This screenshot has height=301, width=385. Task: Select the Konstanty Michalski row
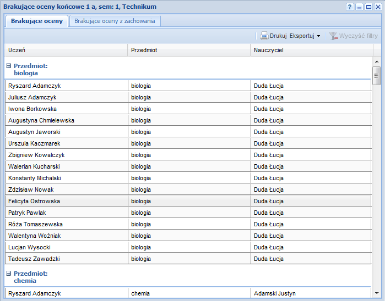pos(188,178)
